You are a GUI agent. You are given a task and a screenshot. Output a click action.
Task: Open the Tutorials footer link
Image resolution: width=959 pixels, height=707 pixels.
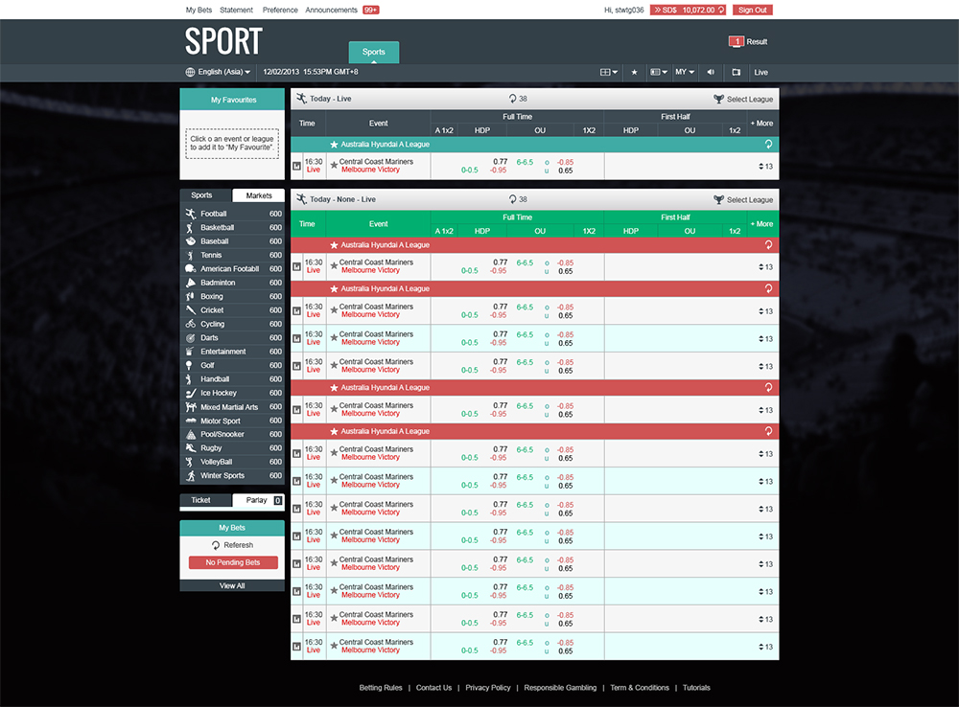click(696, 688)
